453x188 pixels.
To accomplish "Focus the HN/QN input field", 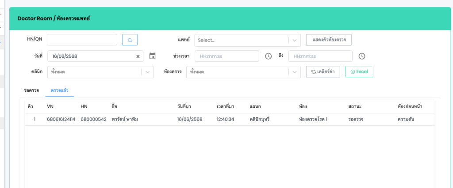I will coord(82,40).
